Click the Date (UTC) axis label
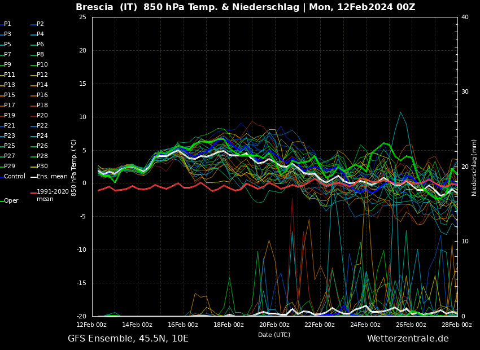 click(x=274, y=335)
